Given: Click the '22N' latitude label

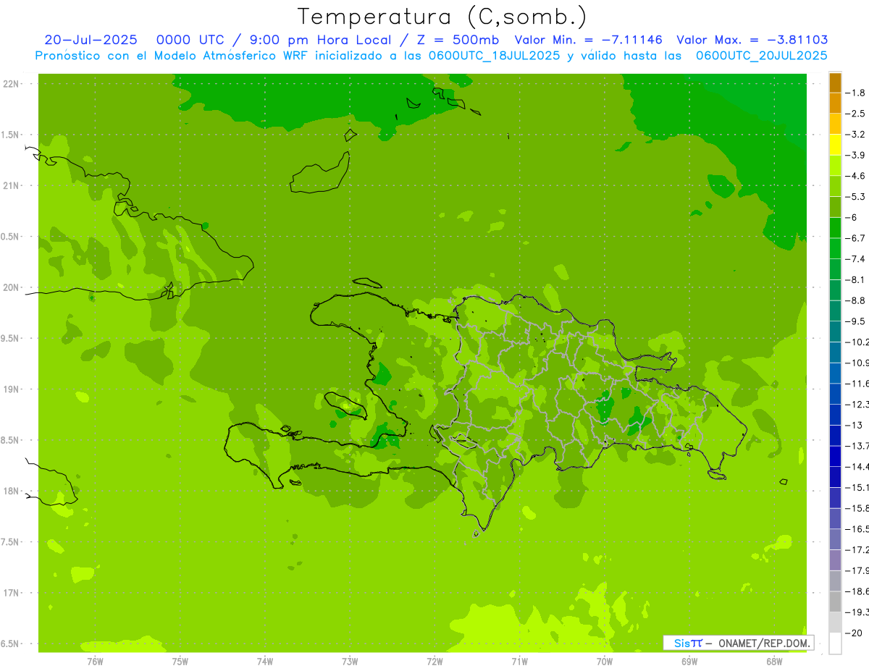Looking at the screenshot, I should pyautogui.click(x=12, y=84).
